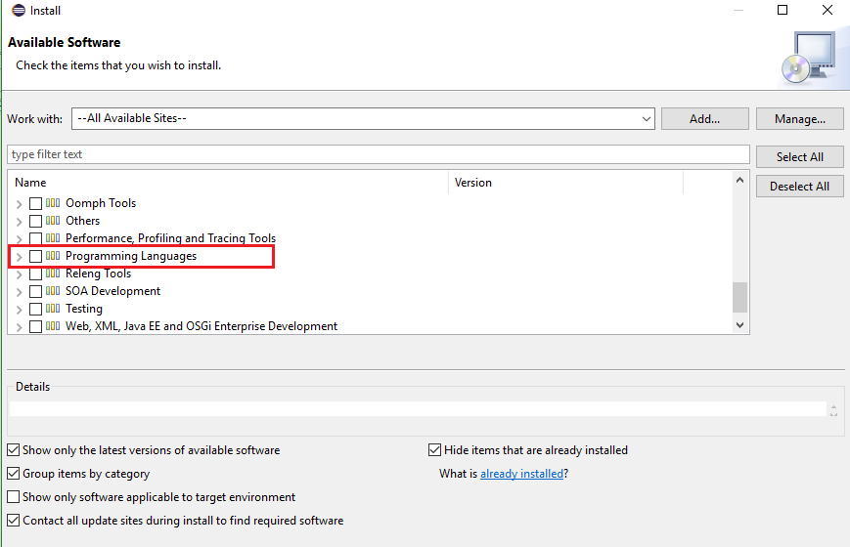The image size is (850, 547).
Task: Expand the Others category
Action: pyautogui.click(x=19, y=222)
